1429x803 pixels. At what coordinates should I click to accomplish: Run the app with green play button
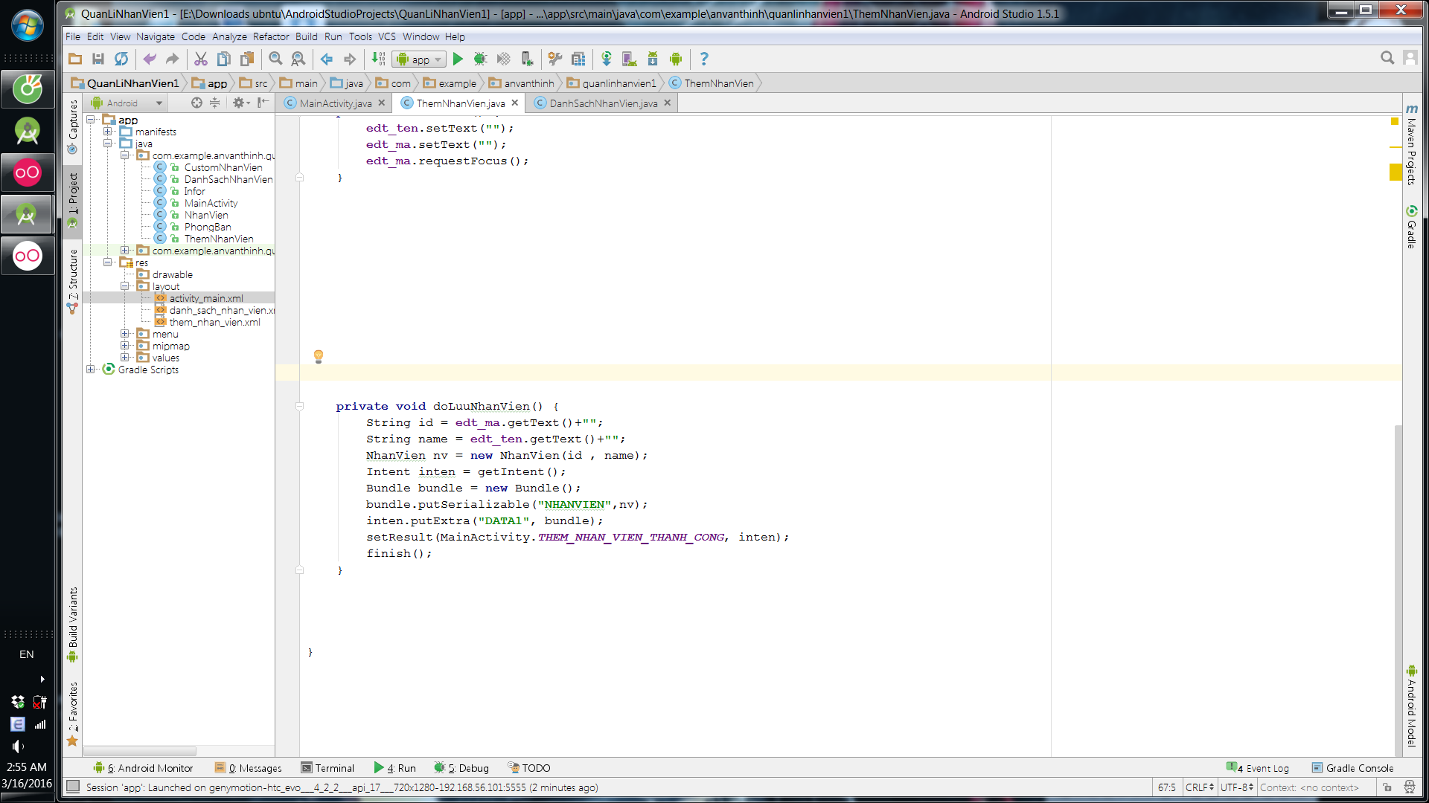coord(458,59)
